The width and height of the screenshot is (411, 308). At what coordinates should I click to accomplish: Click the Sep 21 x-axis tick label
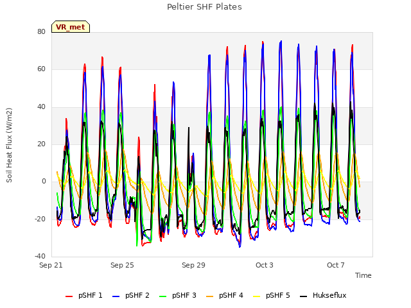(x=51, y=265)
